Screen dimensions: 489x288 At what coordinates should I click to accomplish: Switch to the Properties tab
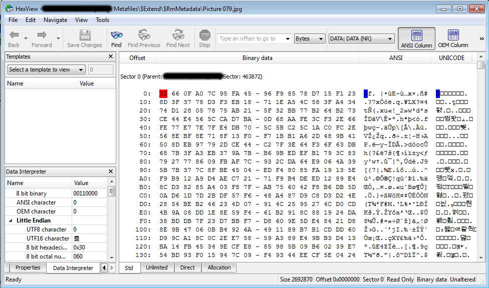pos(28,267)
